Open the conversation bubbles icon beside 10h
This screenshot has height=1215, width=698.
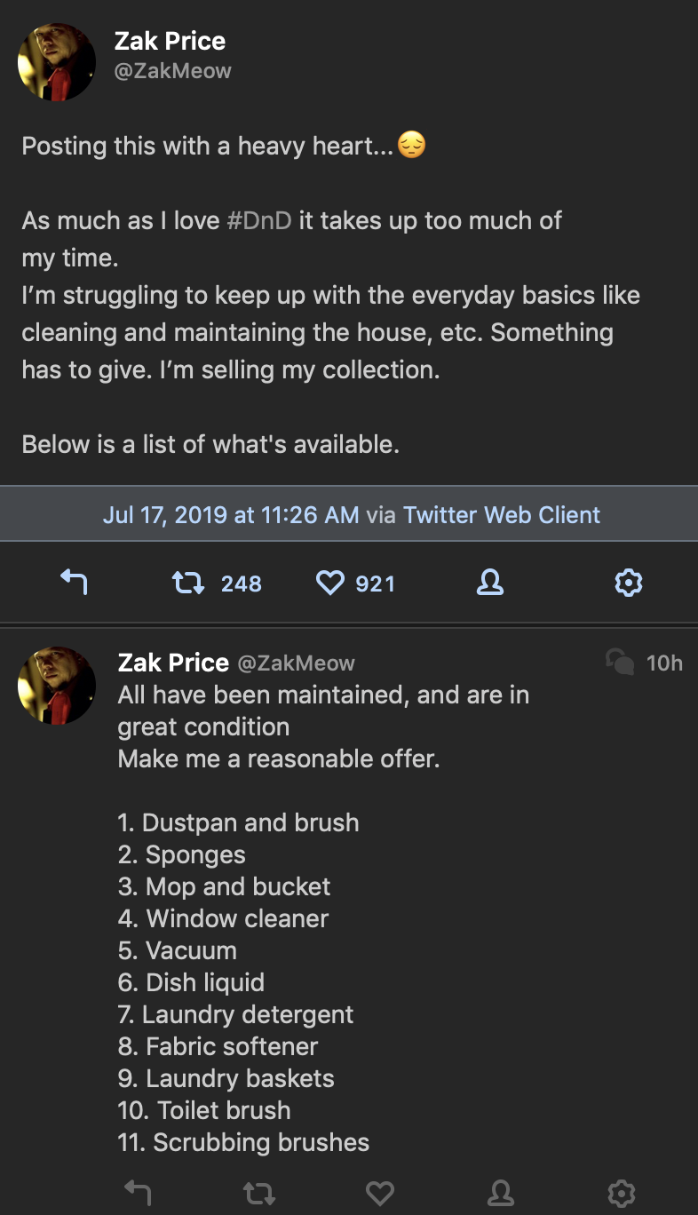click(620, 662)
